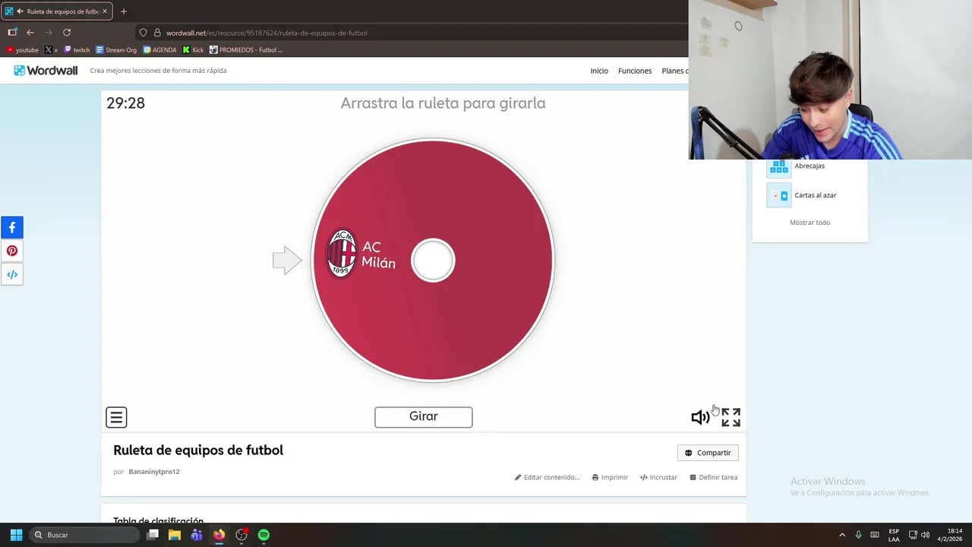Viewport: 972px width, 547px height.
Task: Open the youtube bookmark
Action: tap(22, 50)
